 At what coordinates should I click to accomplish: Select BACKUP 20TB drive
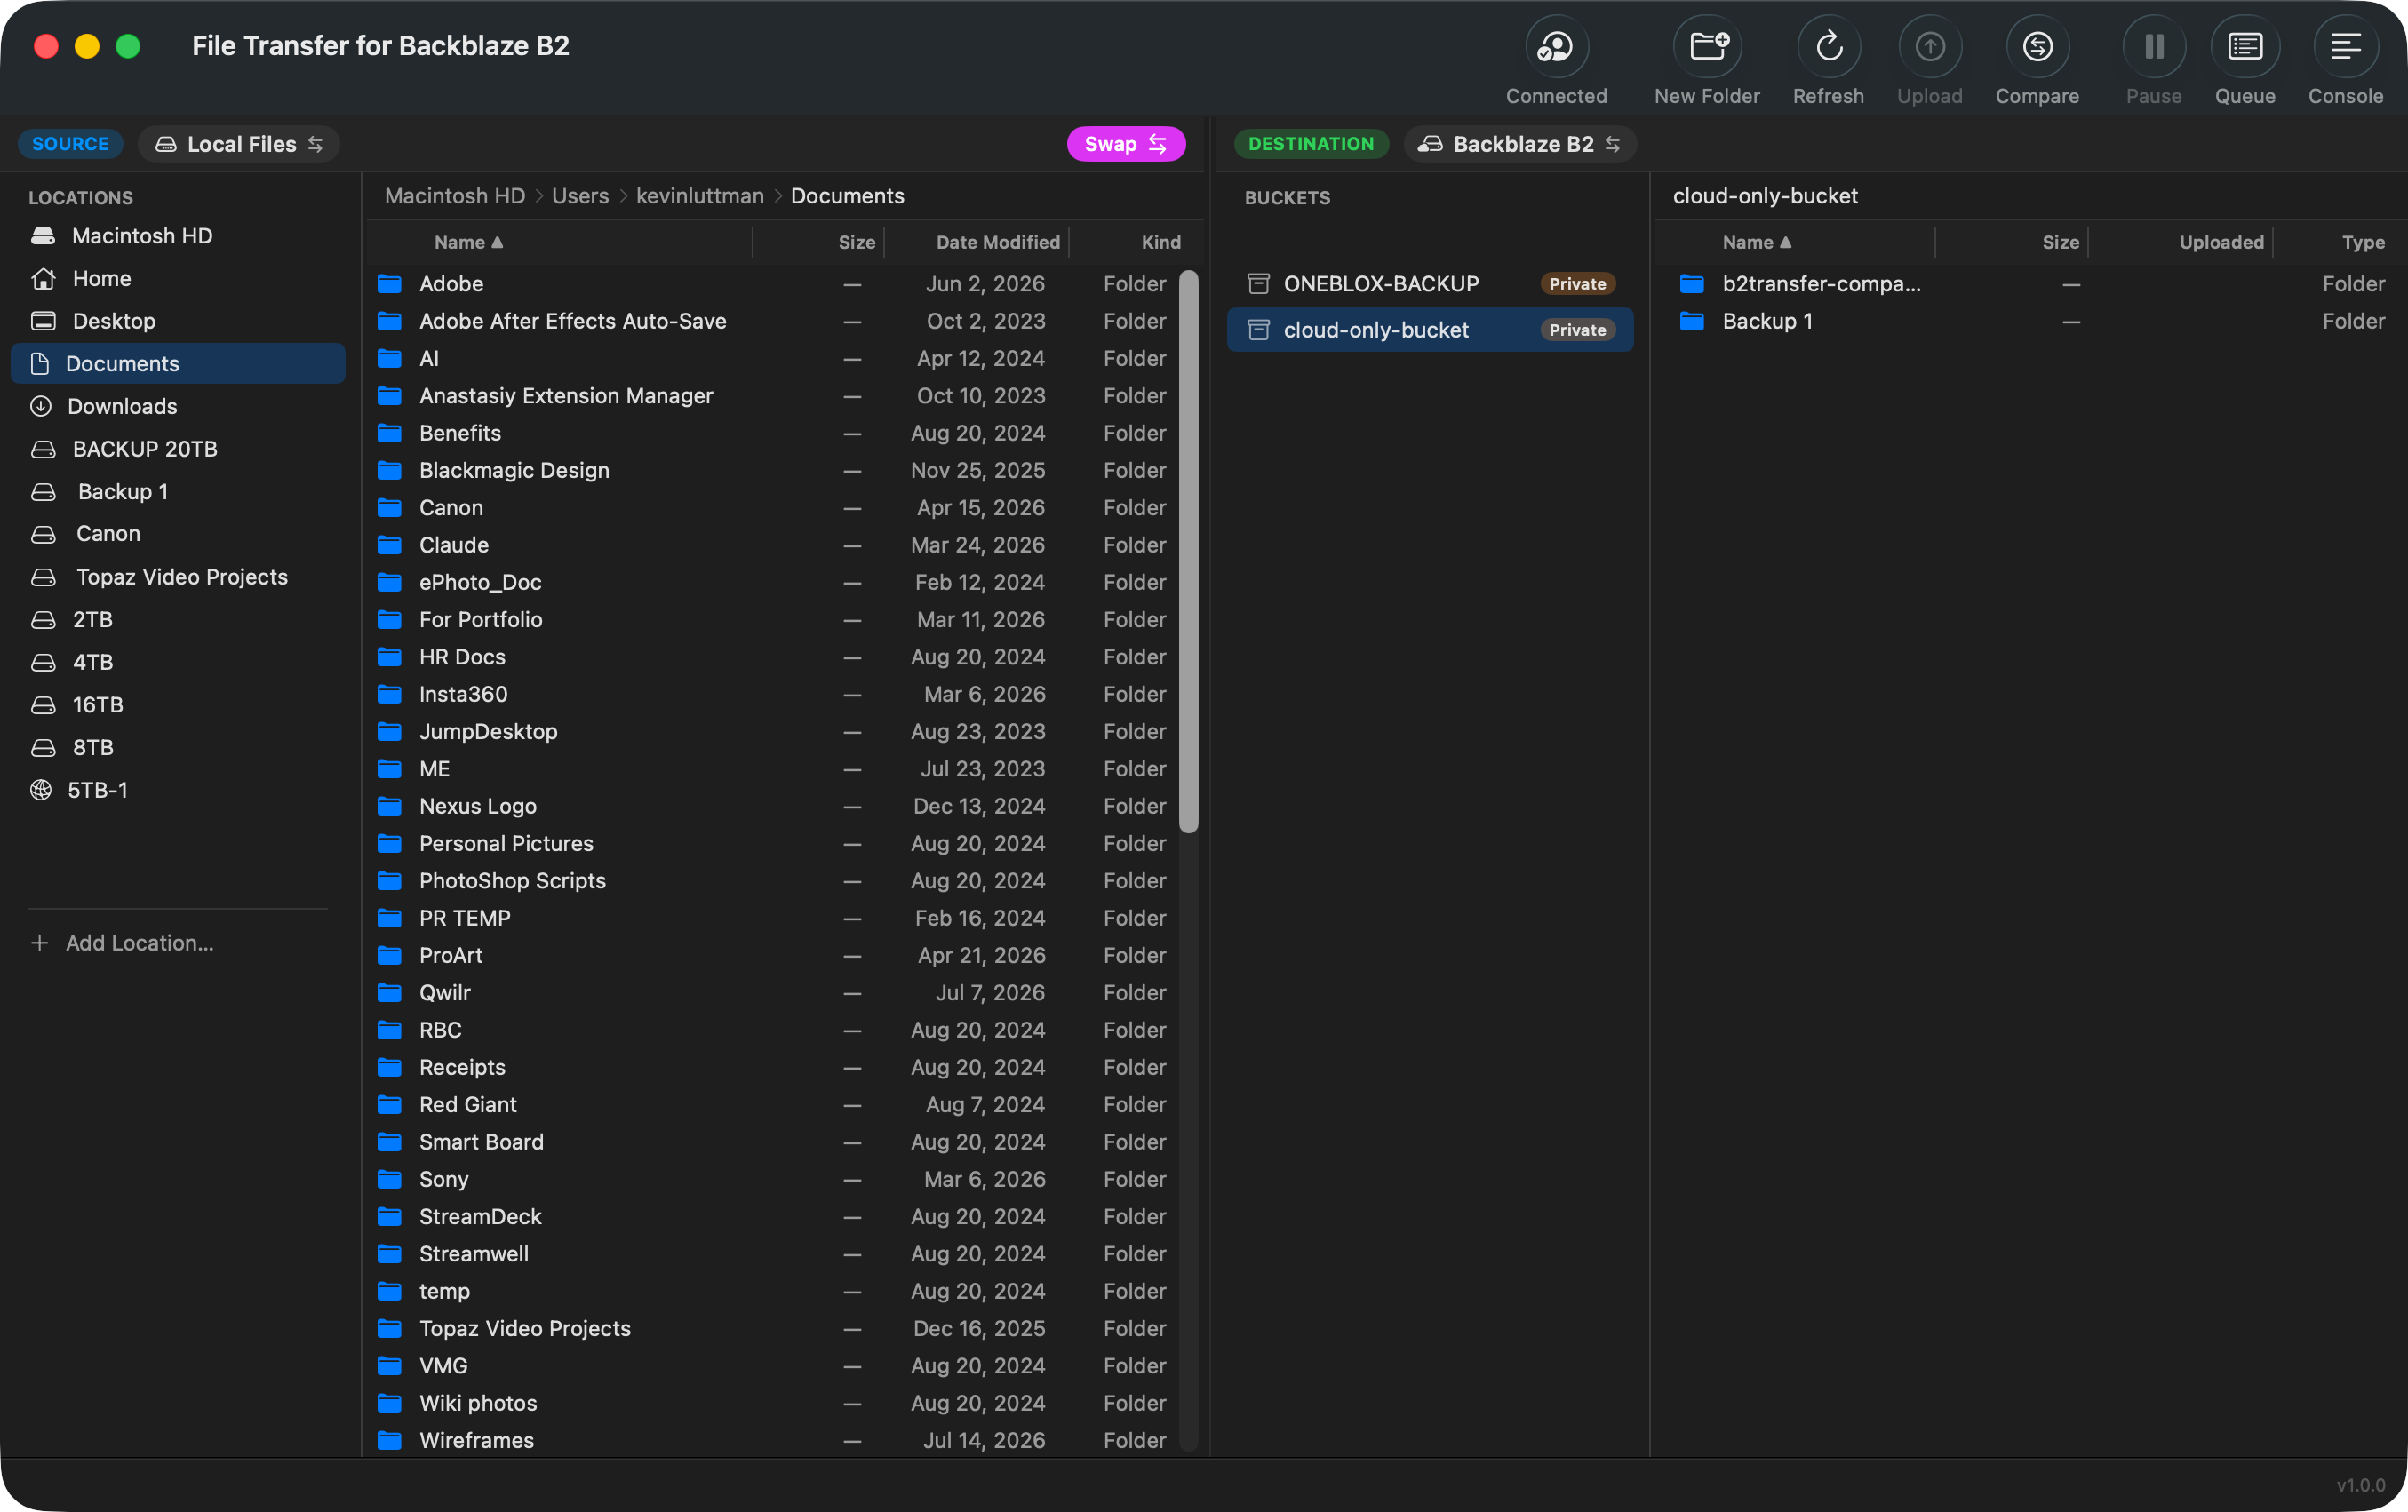[x=178, y=449]
